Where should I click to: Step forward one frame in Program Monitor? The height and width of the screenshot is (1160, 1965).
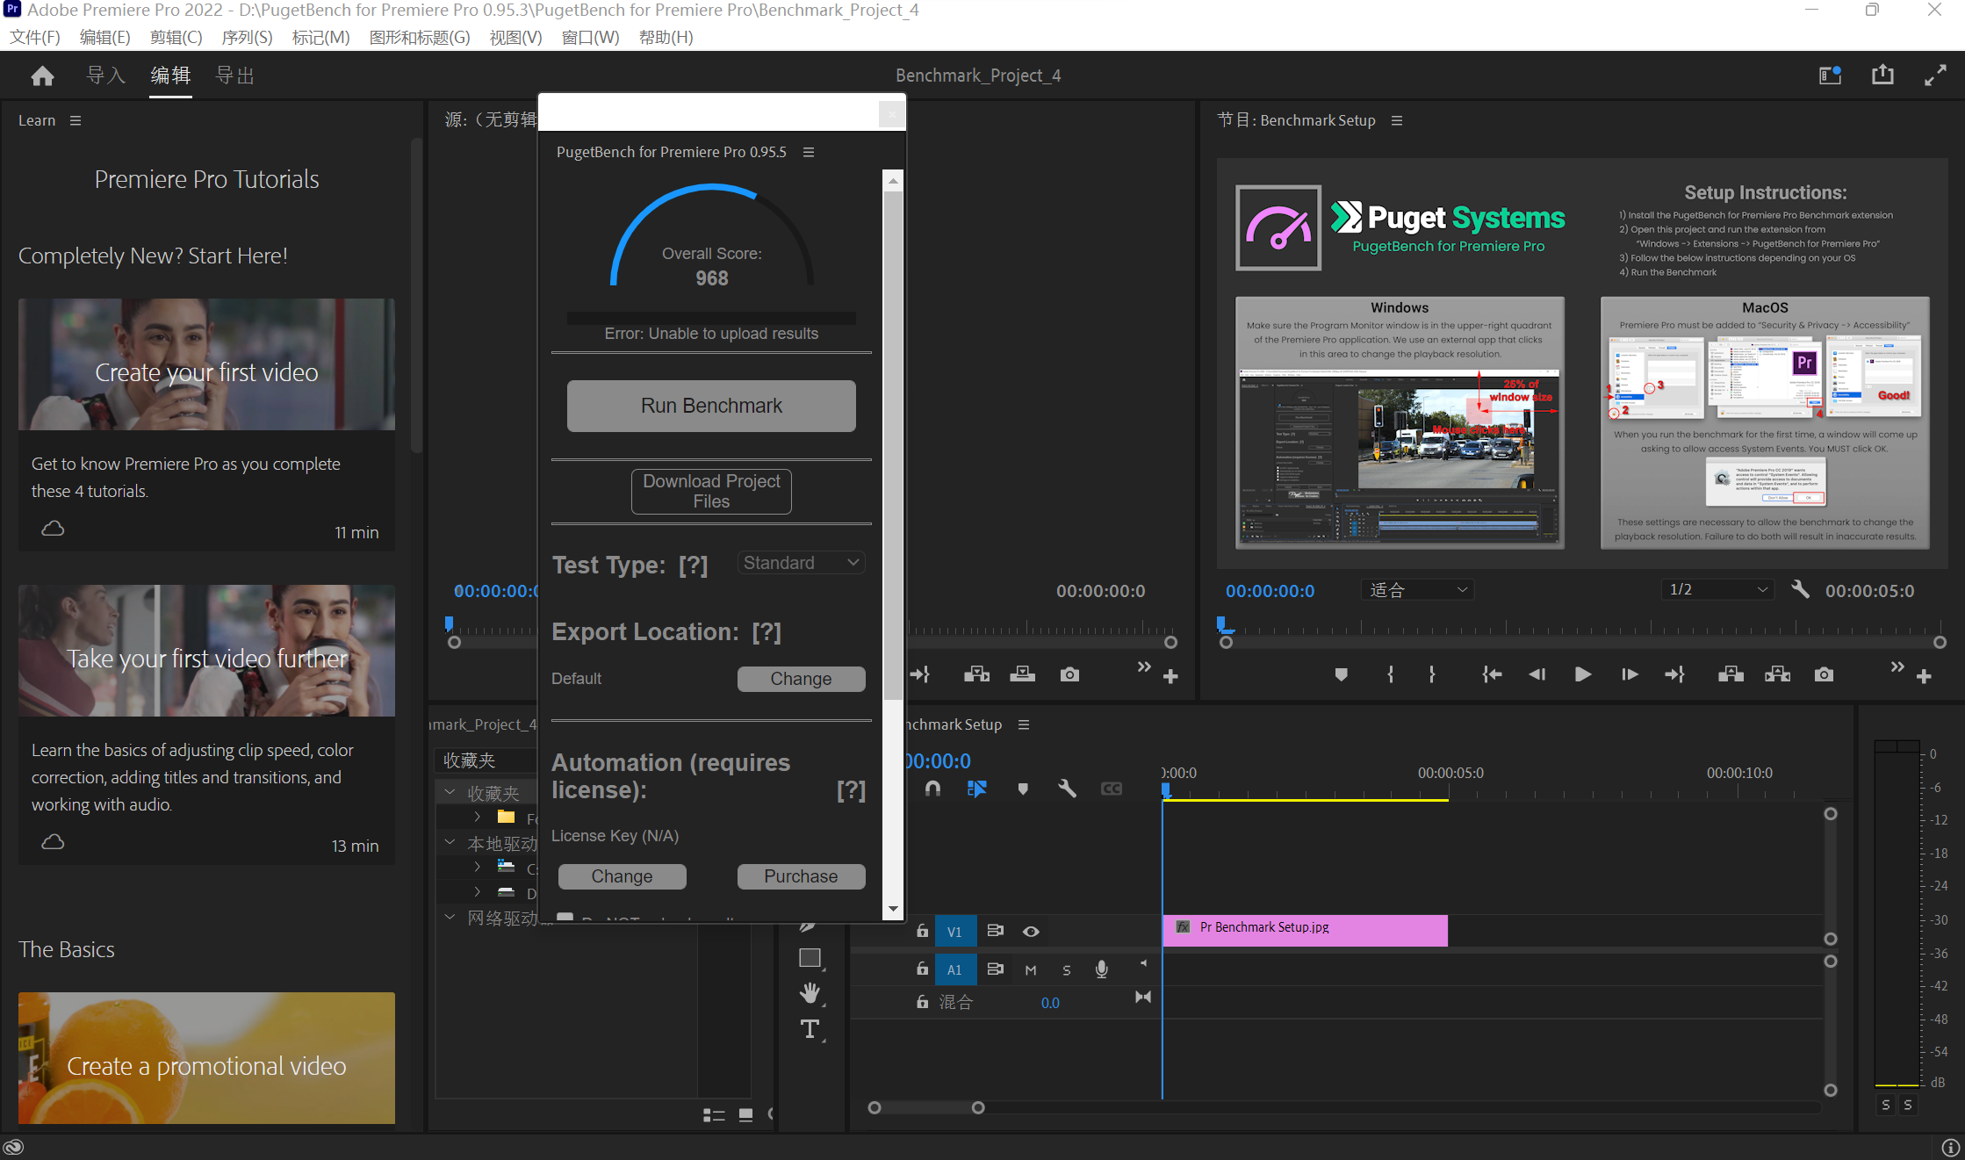1629,674
